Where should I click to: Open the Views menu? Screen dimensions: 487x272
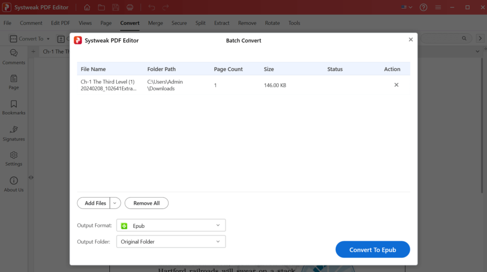coord(85,23)
